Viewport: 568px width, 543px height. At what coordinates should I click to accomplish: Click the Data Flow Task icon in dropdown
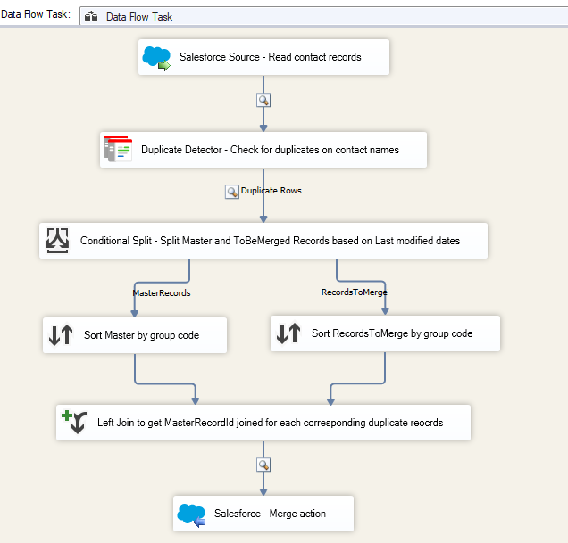92,17
